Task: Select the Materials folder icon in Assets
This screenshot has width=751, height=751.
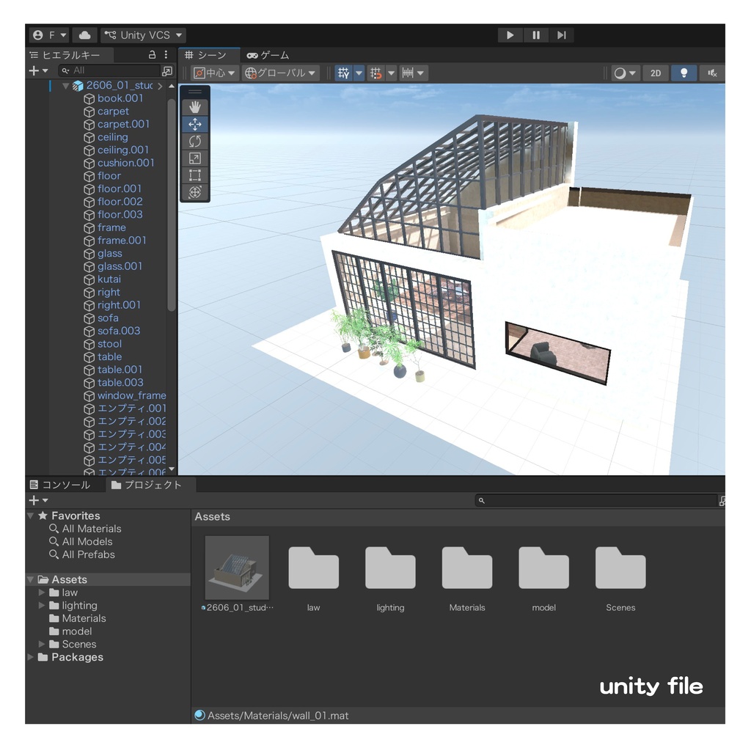Action: (x=467, y=568)
